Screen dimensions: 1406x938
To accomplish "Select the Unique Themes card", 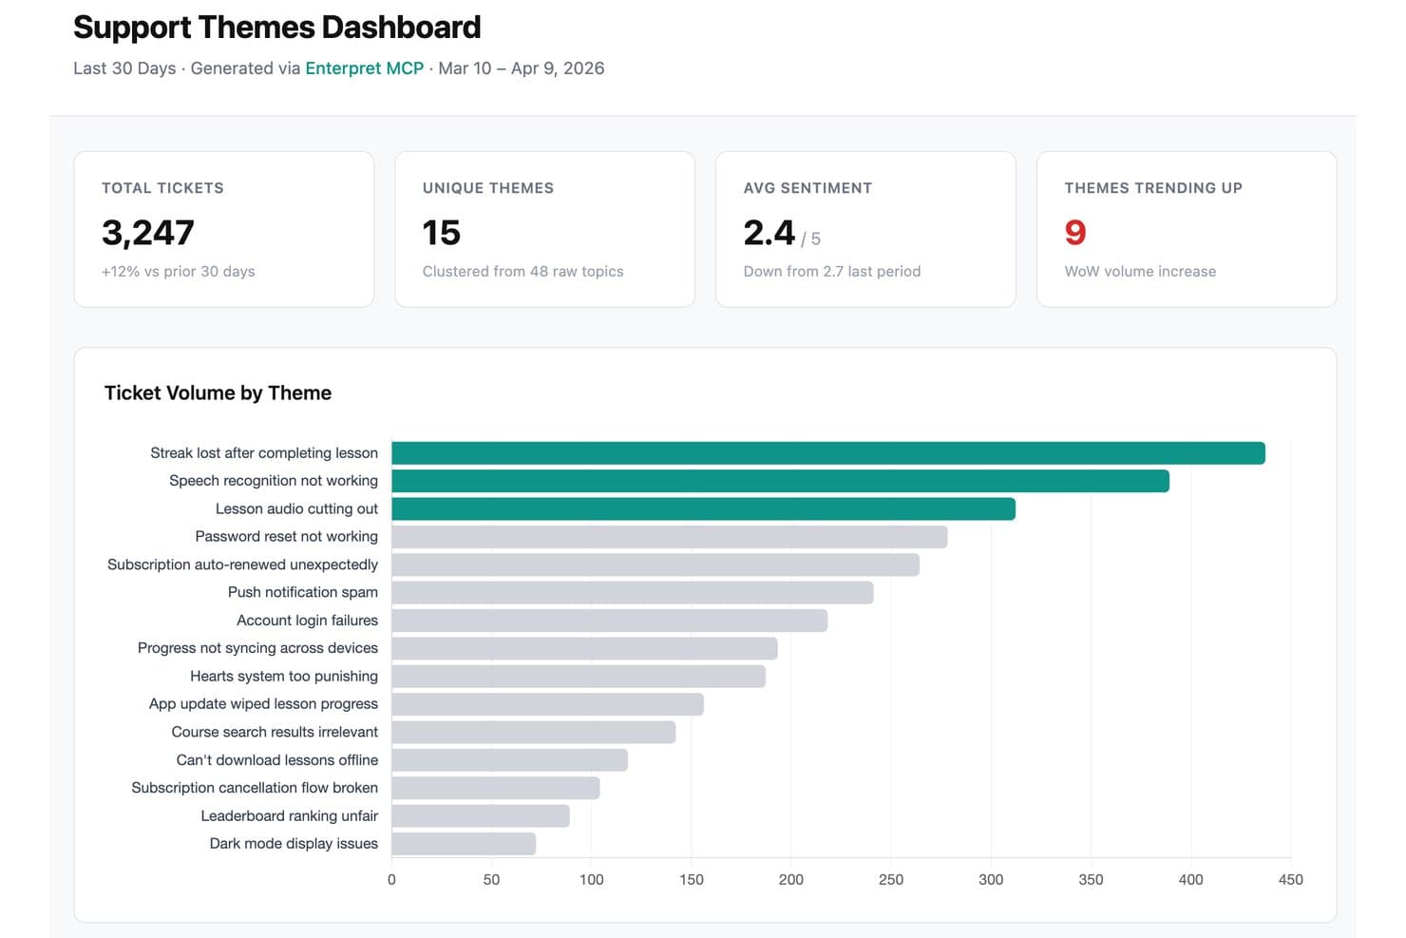I will tap(544, 229).
